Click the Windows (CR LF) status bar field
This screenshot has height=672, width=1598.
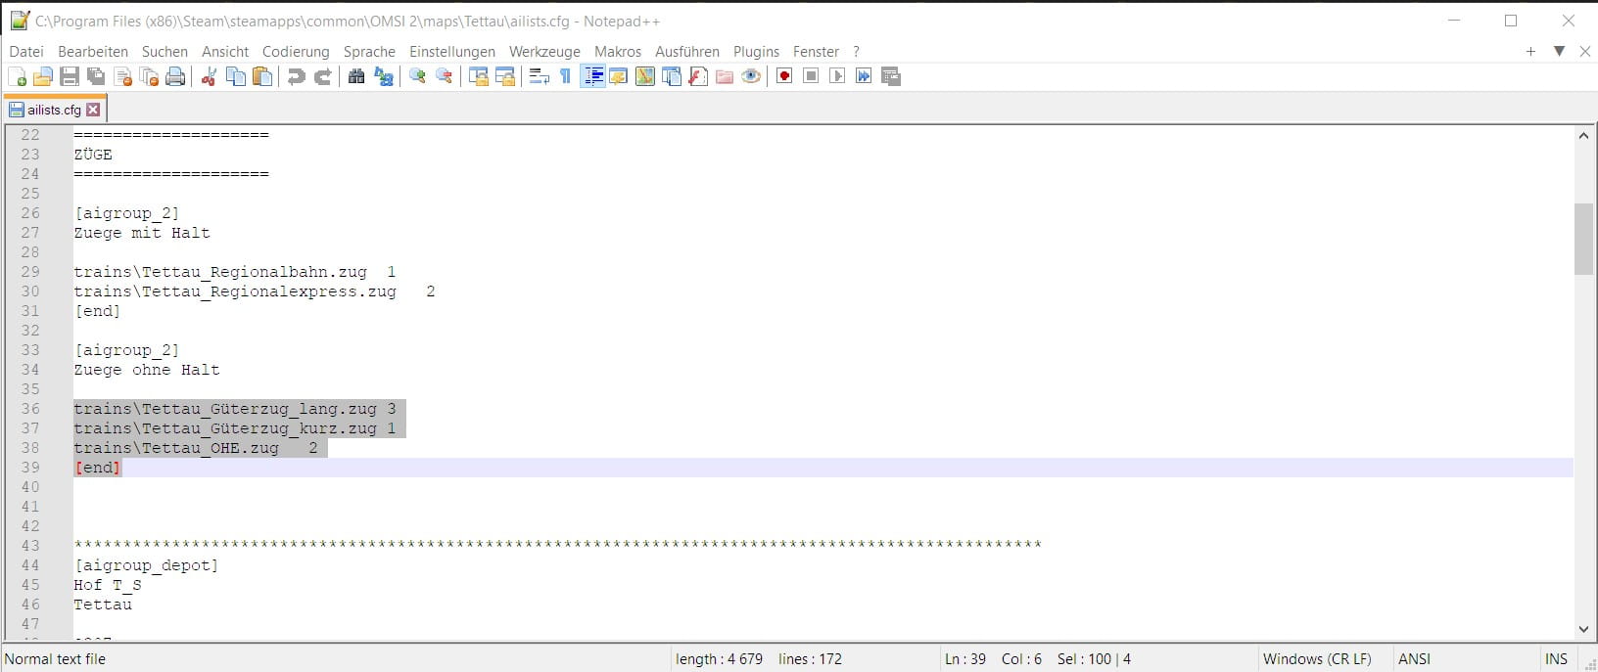(x=1316, y=659)
